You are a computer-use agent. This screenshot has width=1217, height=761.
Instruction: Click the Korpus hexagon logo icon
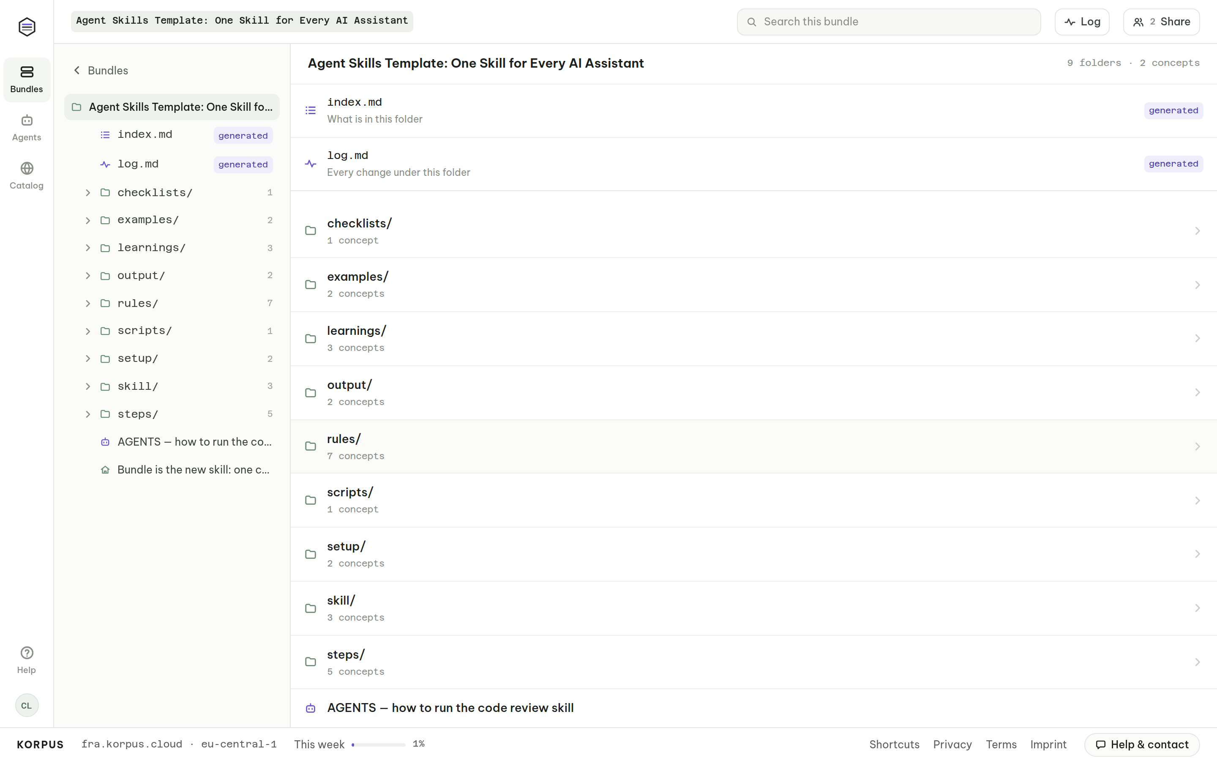click(27, 27)
